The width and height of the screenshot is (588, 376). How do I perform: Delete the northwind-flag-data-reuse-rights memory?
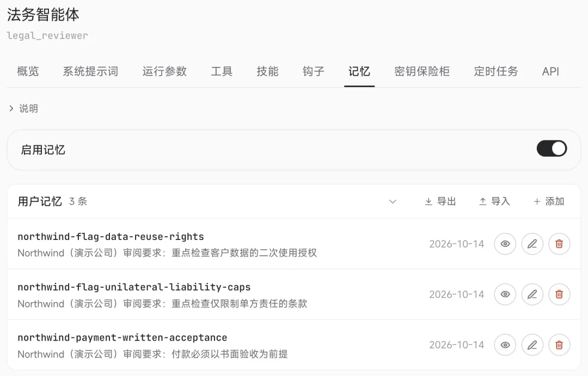pyautogui.click(x=559, y=244)
